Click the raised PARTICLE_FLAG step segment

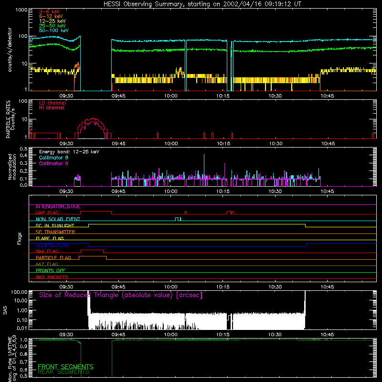click(93, 256)
